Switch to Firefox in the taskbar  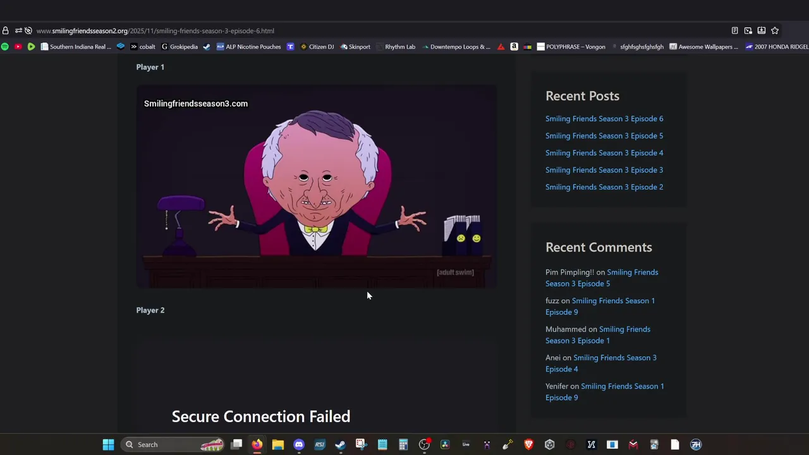click(257, 444)
